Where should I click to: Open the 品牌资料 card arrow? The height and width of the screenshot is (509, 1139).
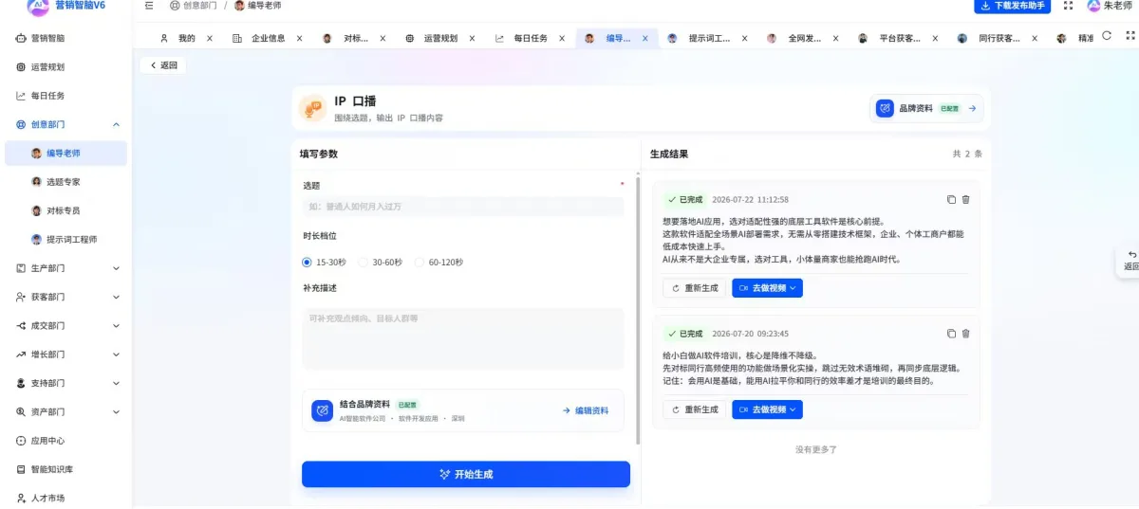972,108
